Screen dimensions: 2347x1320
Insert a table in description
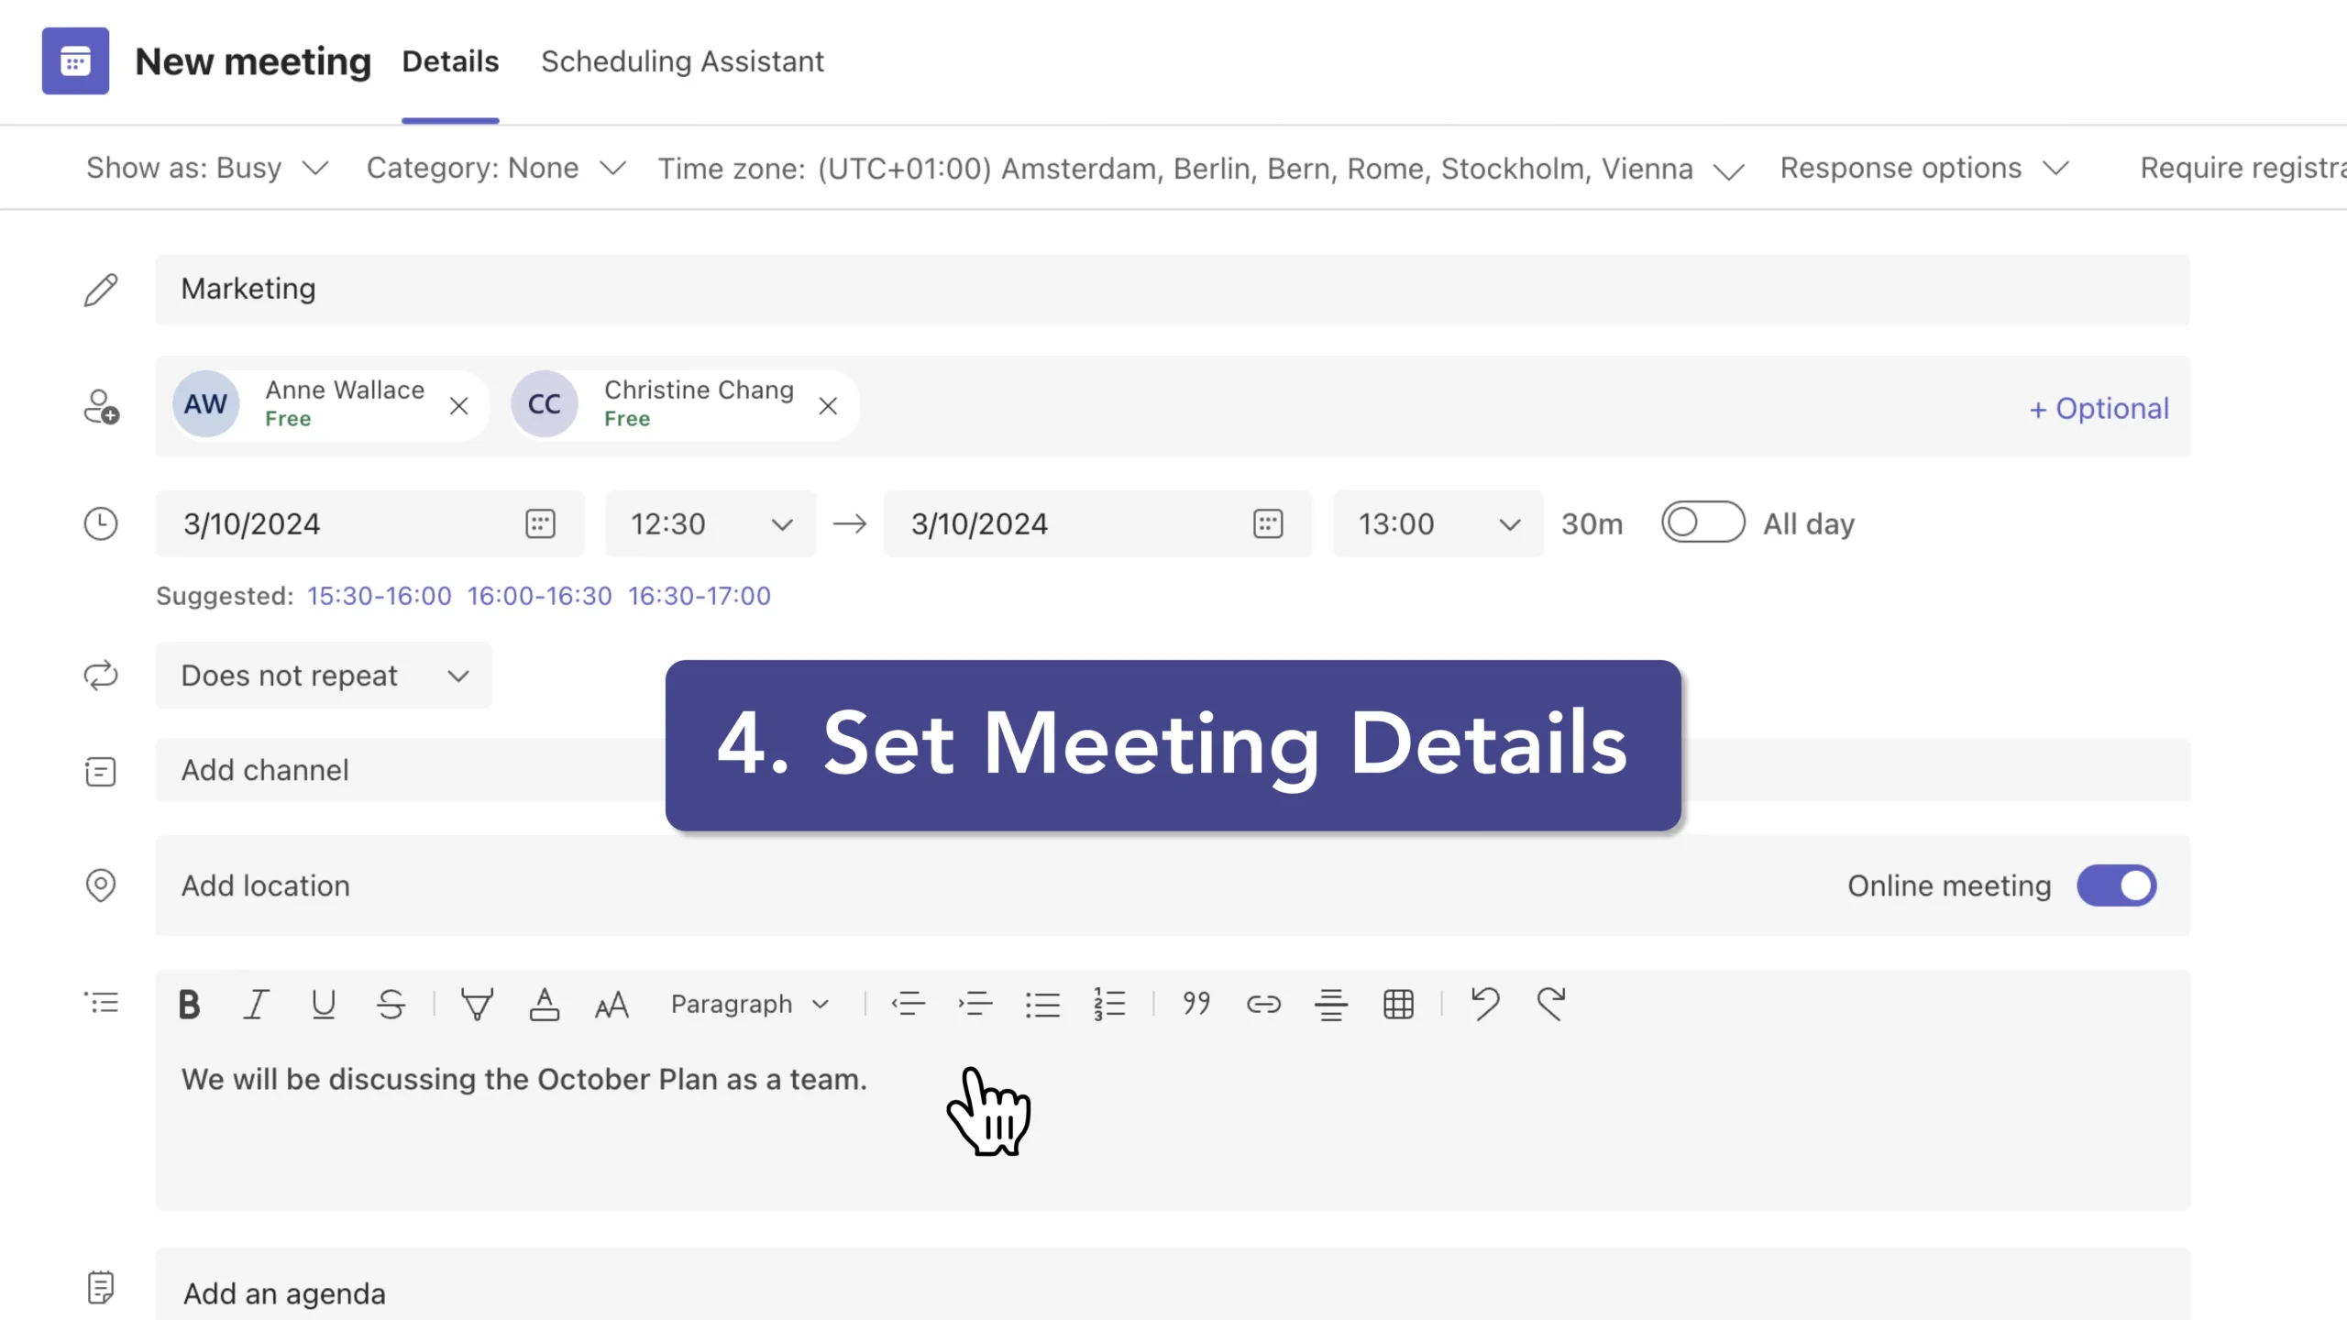pos(1398,1005)
